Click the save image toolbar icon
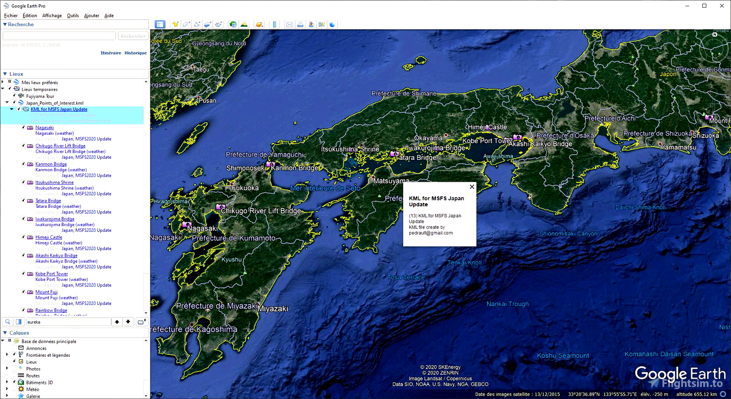 point(311,25)
